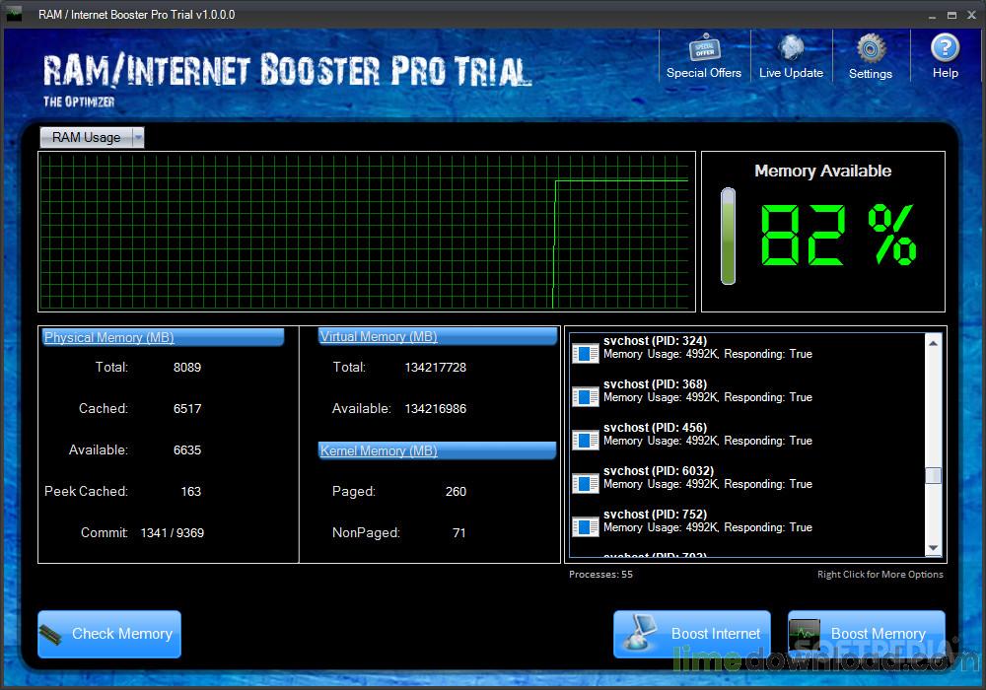Open the Help question mark icon
Viewport: 986px width, 690px height.
point(946,47)
